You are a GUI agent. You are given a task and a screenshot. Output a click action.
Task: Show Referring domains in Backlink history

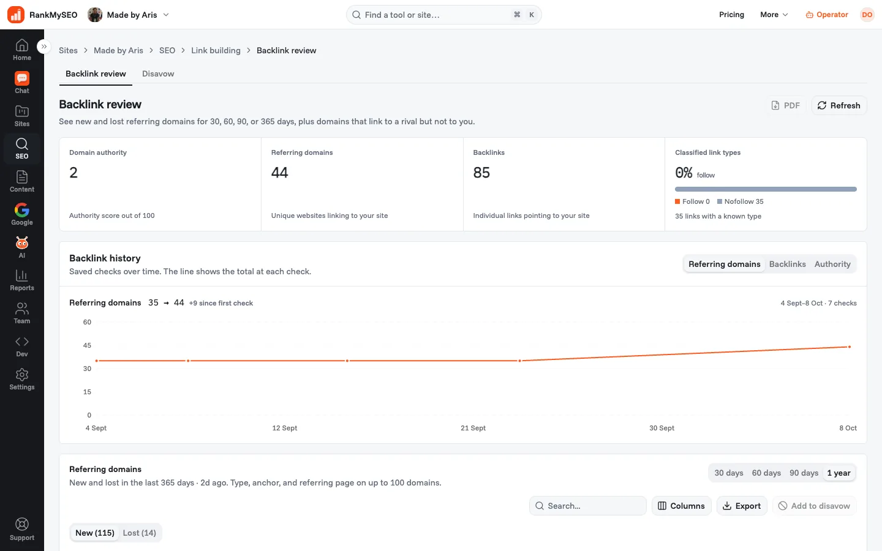[x=724, y=264]
